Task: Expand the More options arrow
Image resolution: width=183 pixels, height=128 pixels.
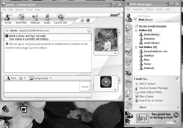Action: click(178, 107)
